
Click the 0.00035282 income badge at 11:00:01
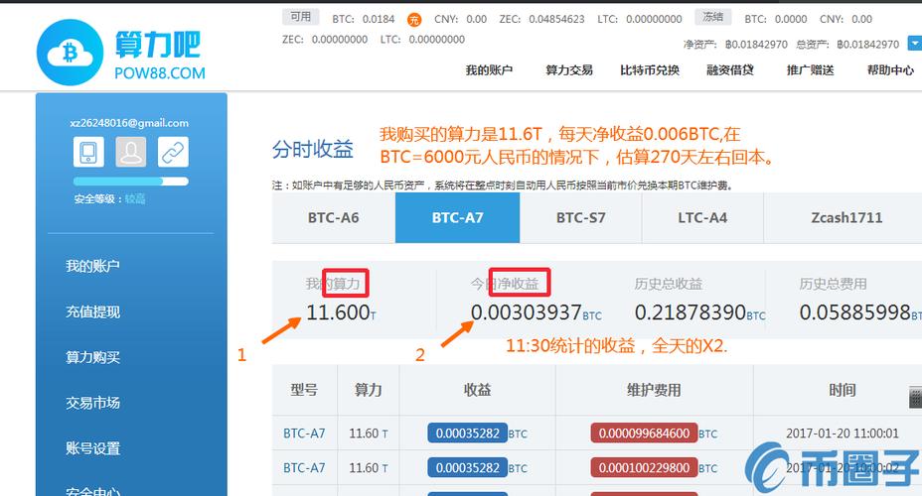468,434
